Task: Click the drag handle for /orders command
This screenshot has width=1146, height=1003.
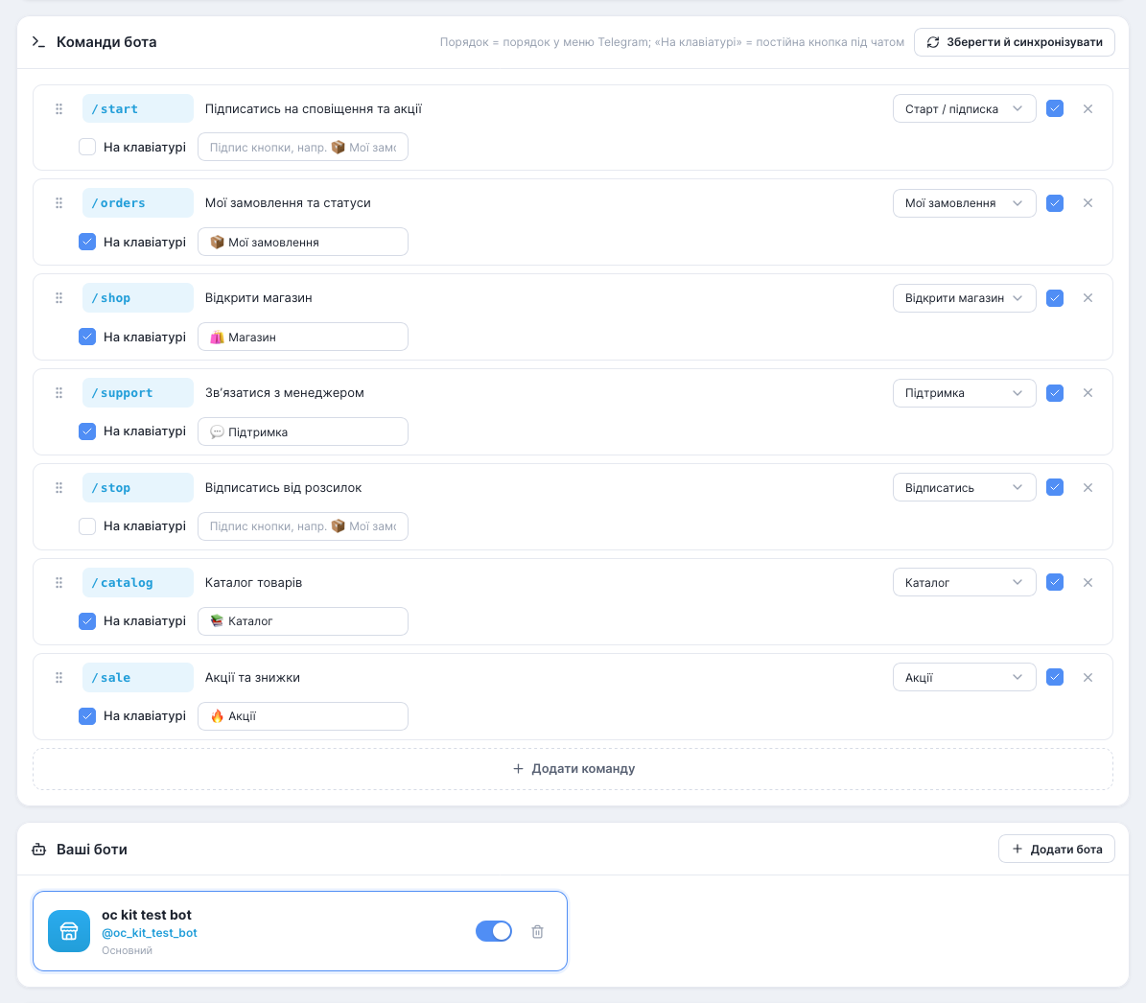Action: pos(59,203)
